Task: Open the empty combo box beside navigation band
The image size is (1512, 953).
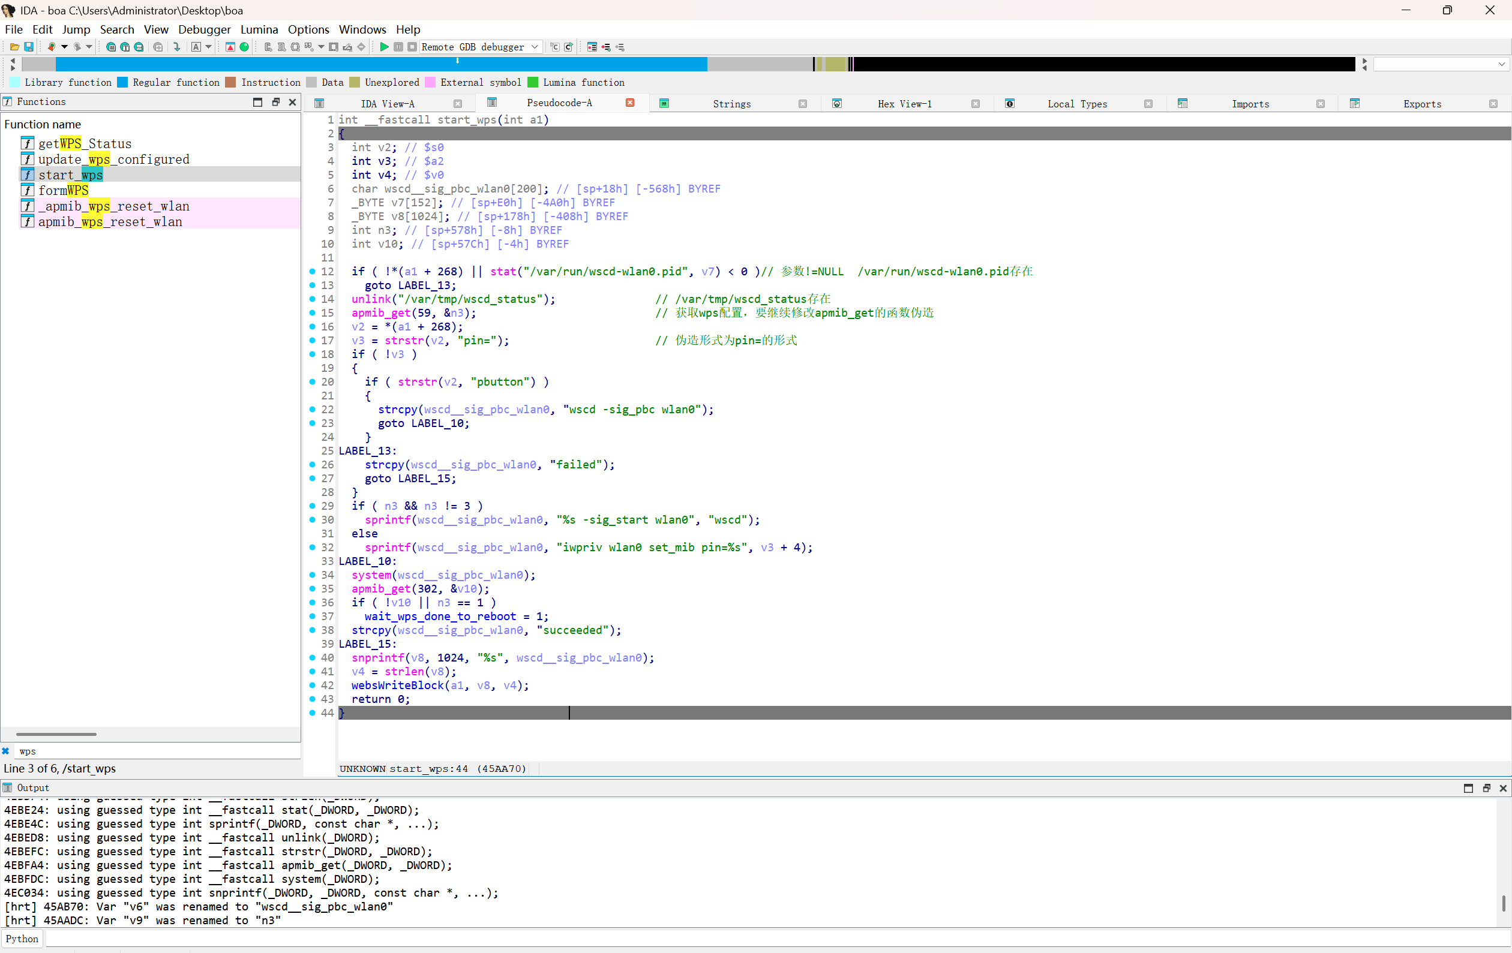Action: (x=1441, y=64)
